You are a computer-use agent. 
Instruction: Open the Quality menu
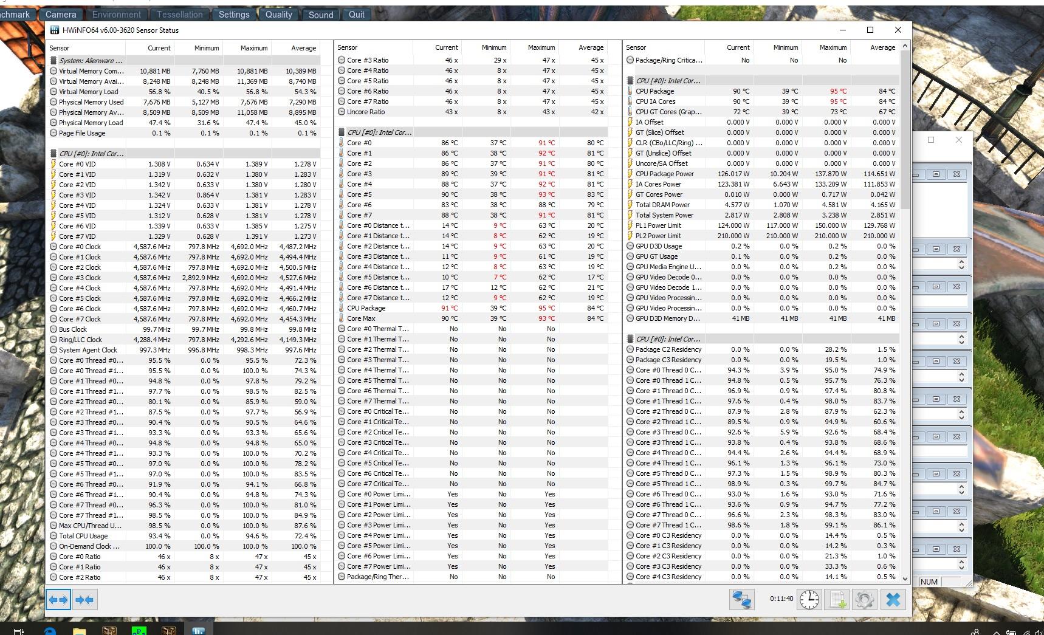278,14
